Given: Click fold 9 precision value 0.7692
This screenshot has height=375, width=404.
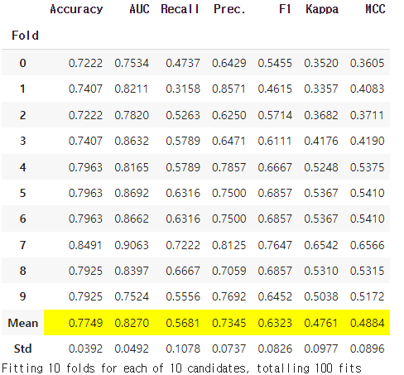Looking at the screenshot, I should (229, 296).
